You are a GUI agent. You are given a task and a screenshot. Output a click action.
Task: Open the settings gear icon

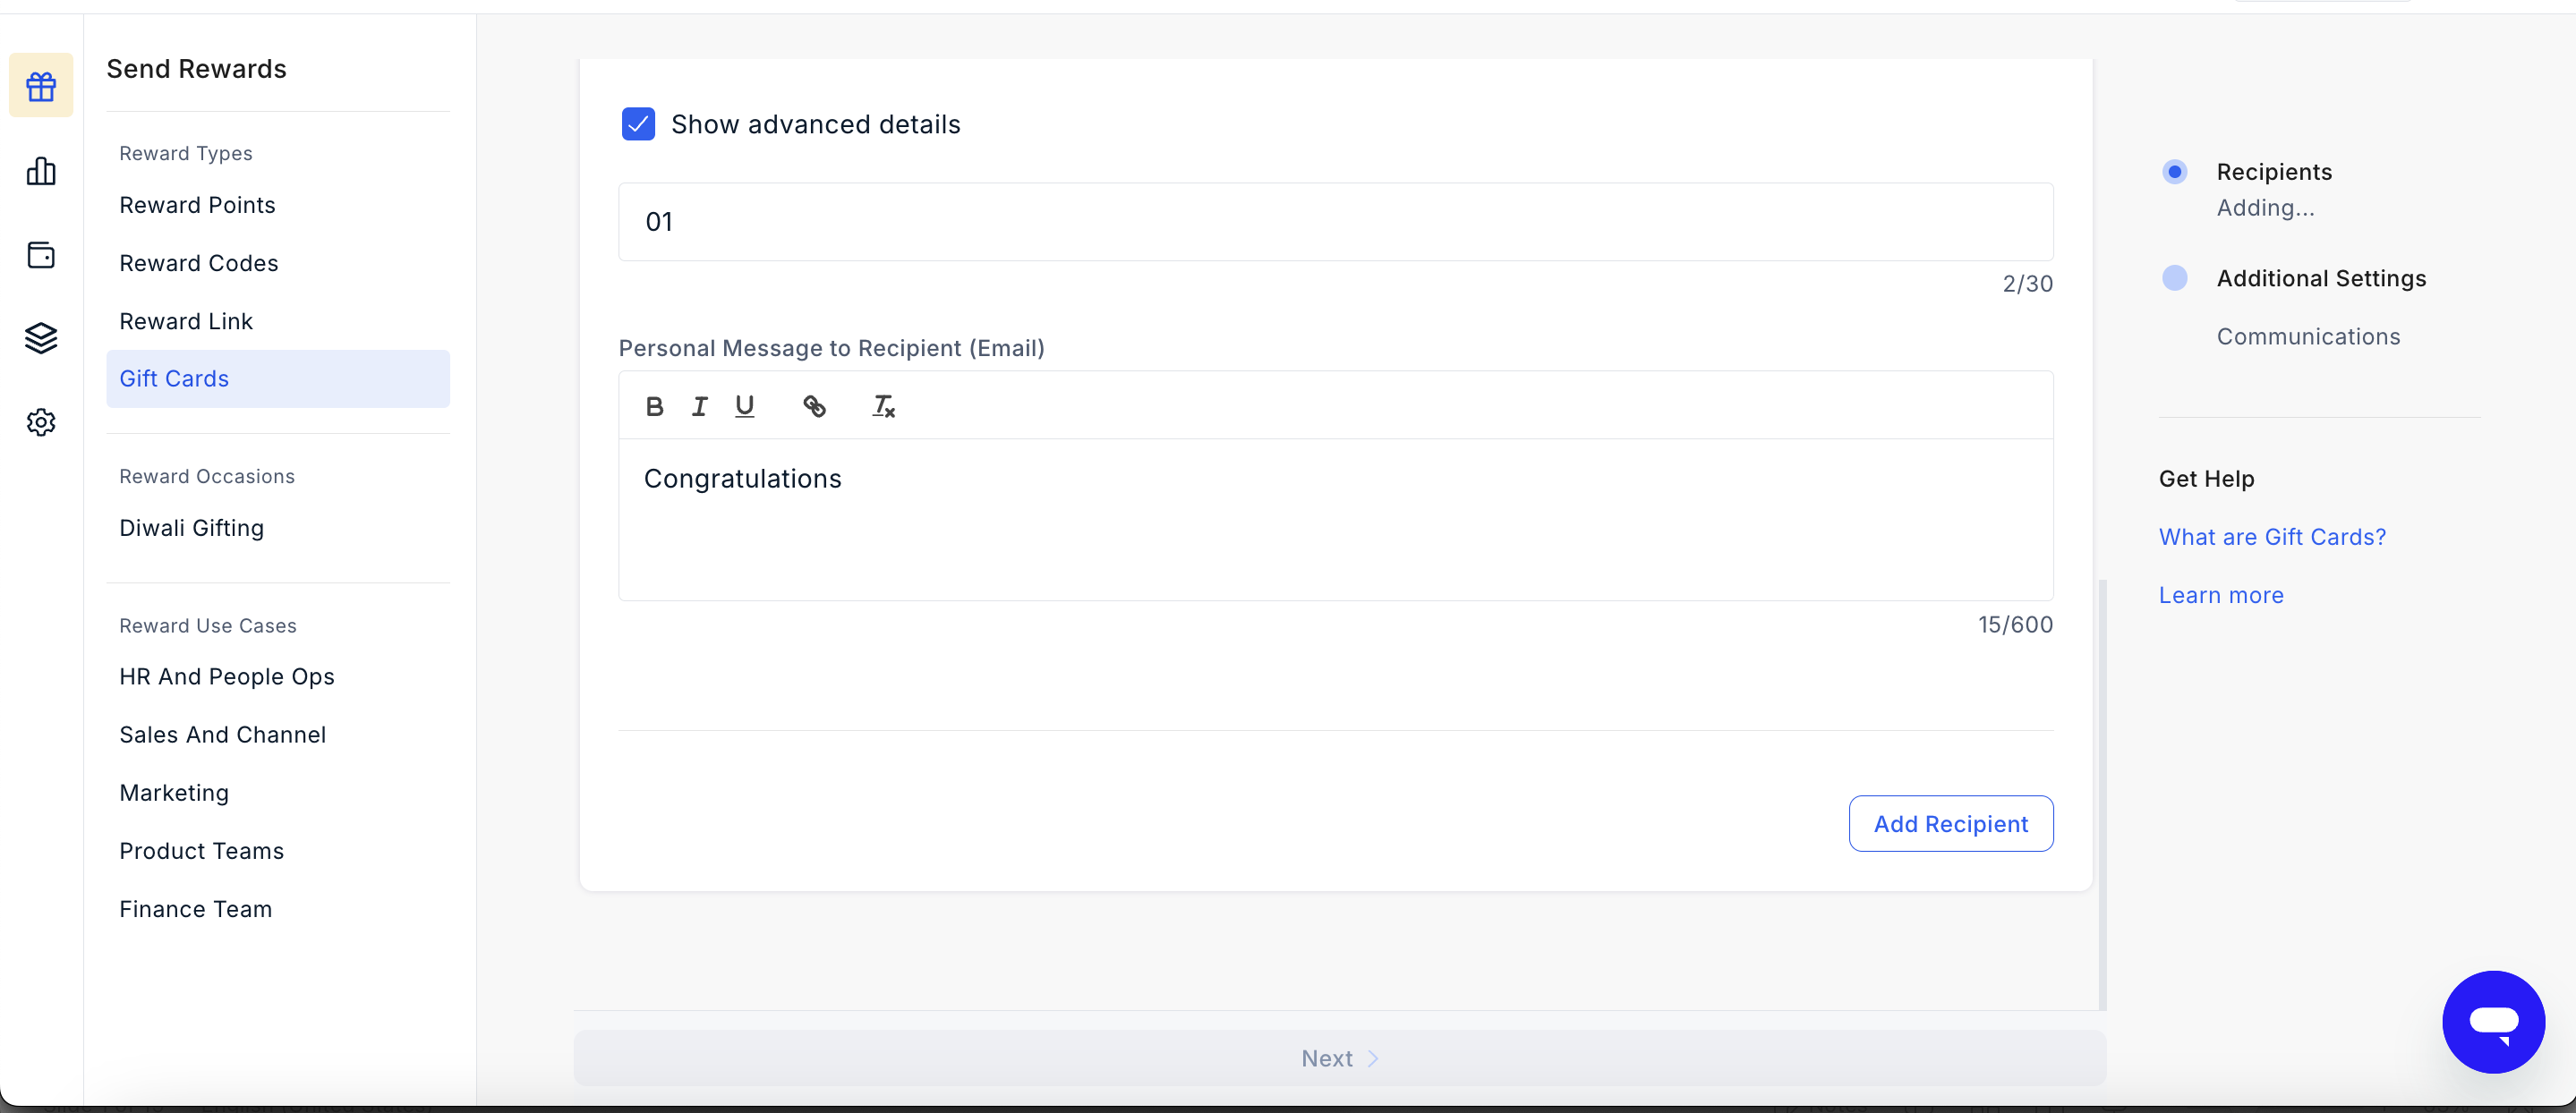[x=41, y=422]
